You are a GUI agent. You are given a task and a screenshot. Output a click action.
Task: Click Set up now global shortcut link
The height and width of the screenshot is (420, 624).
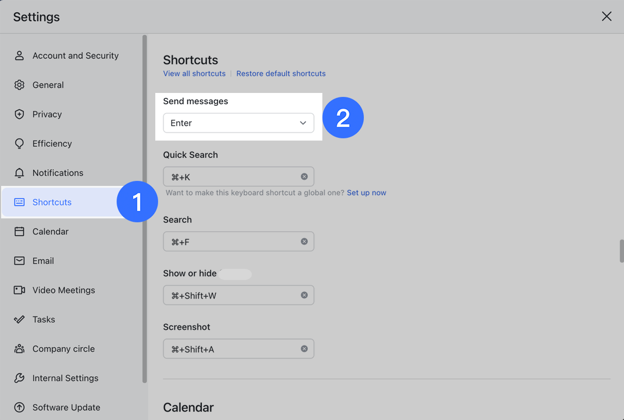[x=366, y=193]
